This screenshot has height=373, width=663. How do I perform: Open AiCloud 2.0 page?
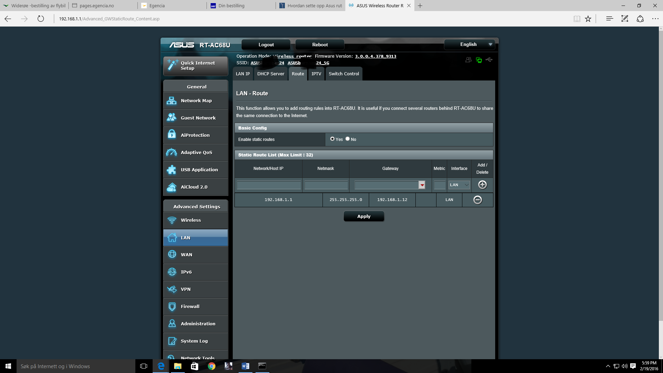click(195, 187)
